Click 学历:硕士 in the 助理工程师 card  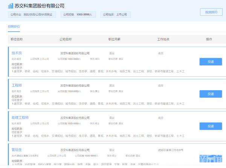[x=95, y=123]
